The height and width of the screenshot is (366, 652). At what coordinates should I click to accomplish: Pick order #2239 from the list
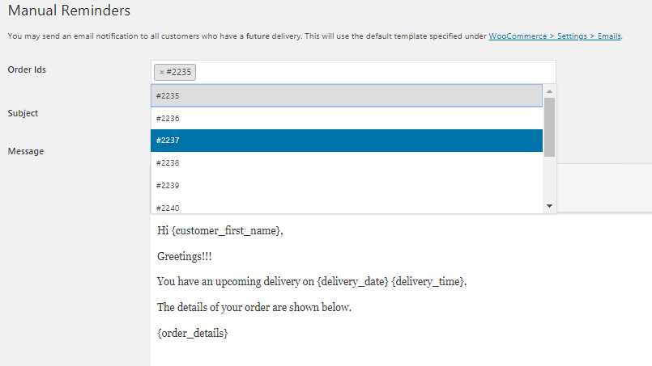tap(347, 185)
